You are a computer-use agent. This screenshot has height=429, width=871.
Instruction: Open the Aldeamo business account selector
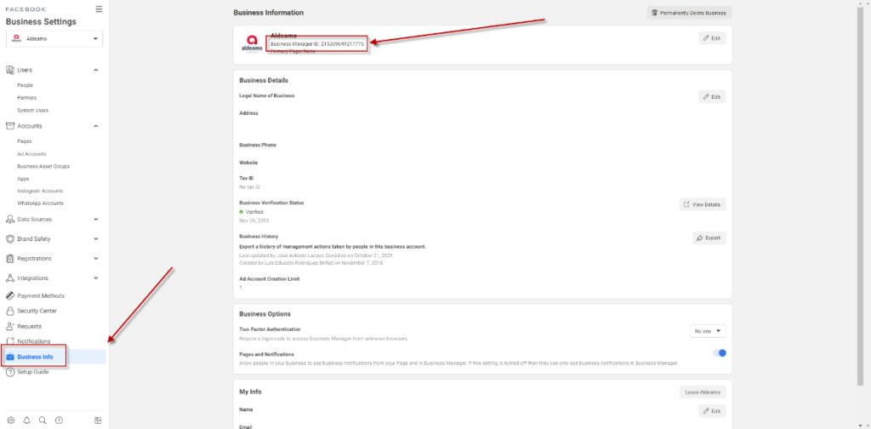[54, 38]
